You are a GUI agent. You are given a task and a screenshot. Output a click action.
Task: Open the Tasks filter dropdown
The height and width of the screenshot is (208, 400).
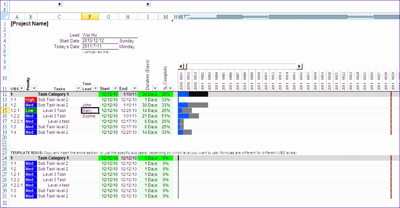click(x=79, y=88)
